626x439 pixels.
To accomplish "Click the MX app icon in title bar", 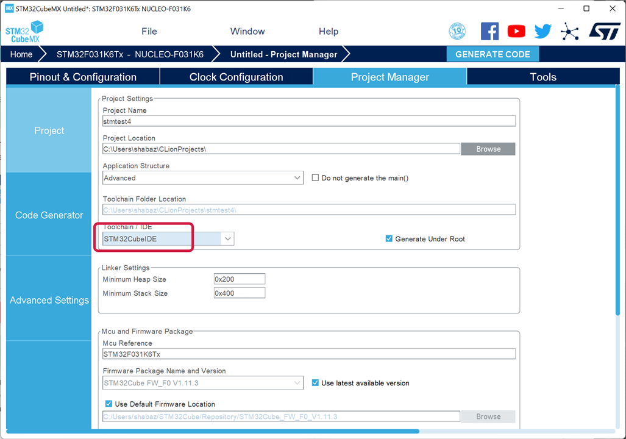I will point(9,9).
